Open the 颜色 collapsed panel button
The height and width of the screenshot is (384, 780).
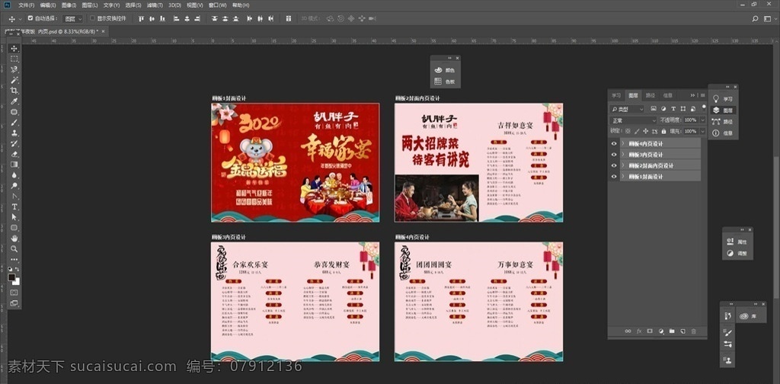click(445, 71)
